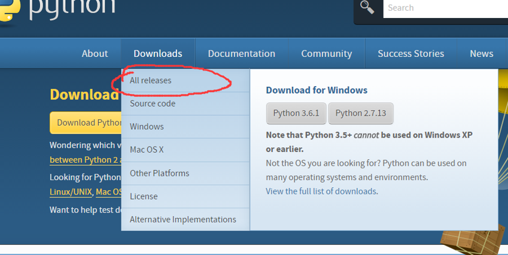Open the About menu

(95, 53)
